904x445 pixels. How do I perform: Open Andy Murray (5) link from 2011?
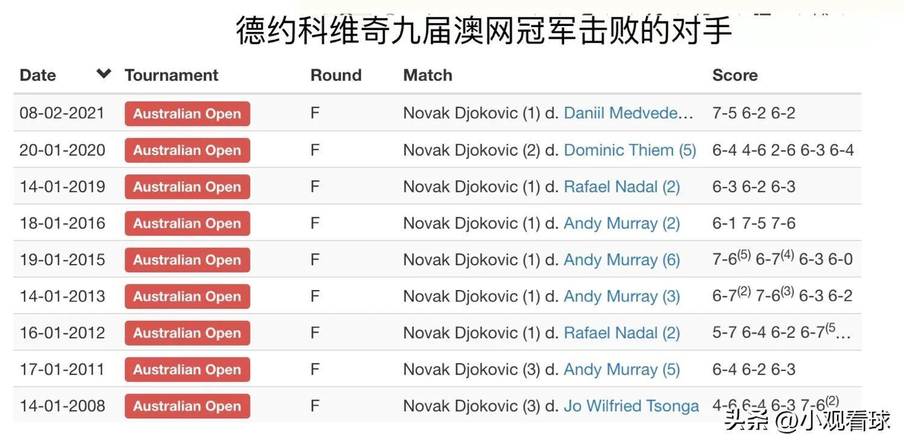pos(621,370)
